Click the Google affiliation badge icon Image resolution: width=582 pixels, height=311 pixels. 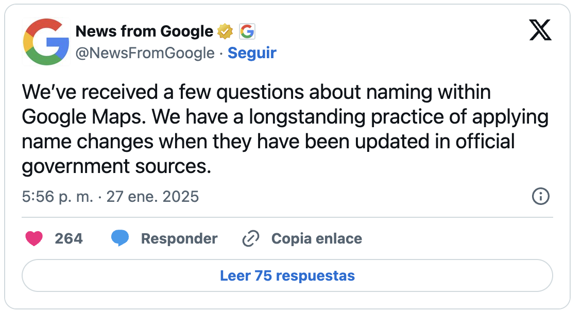tap(247, 31)
